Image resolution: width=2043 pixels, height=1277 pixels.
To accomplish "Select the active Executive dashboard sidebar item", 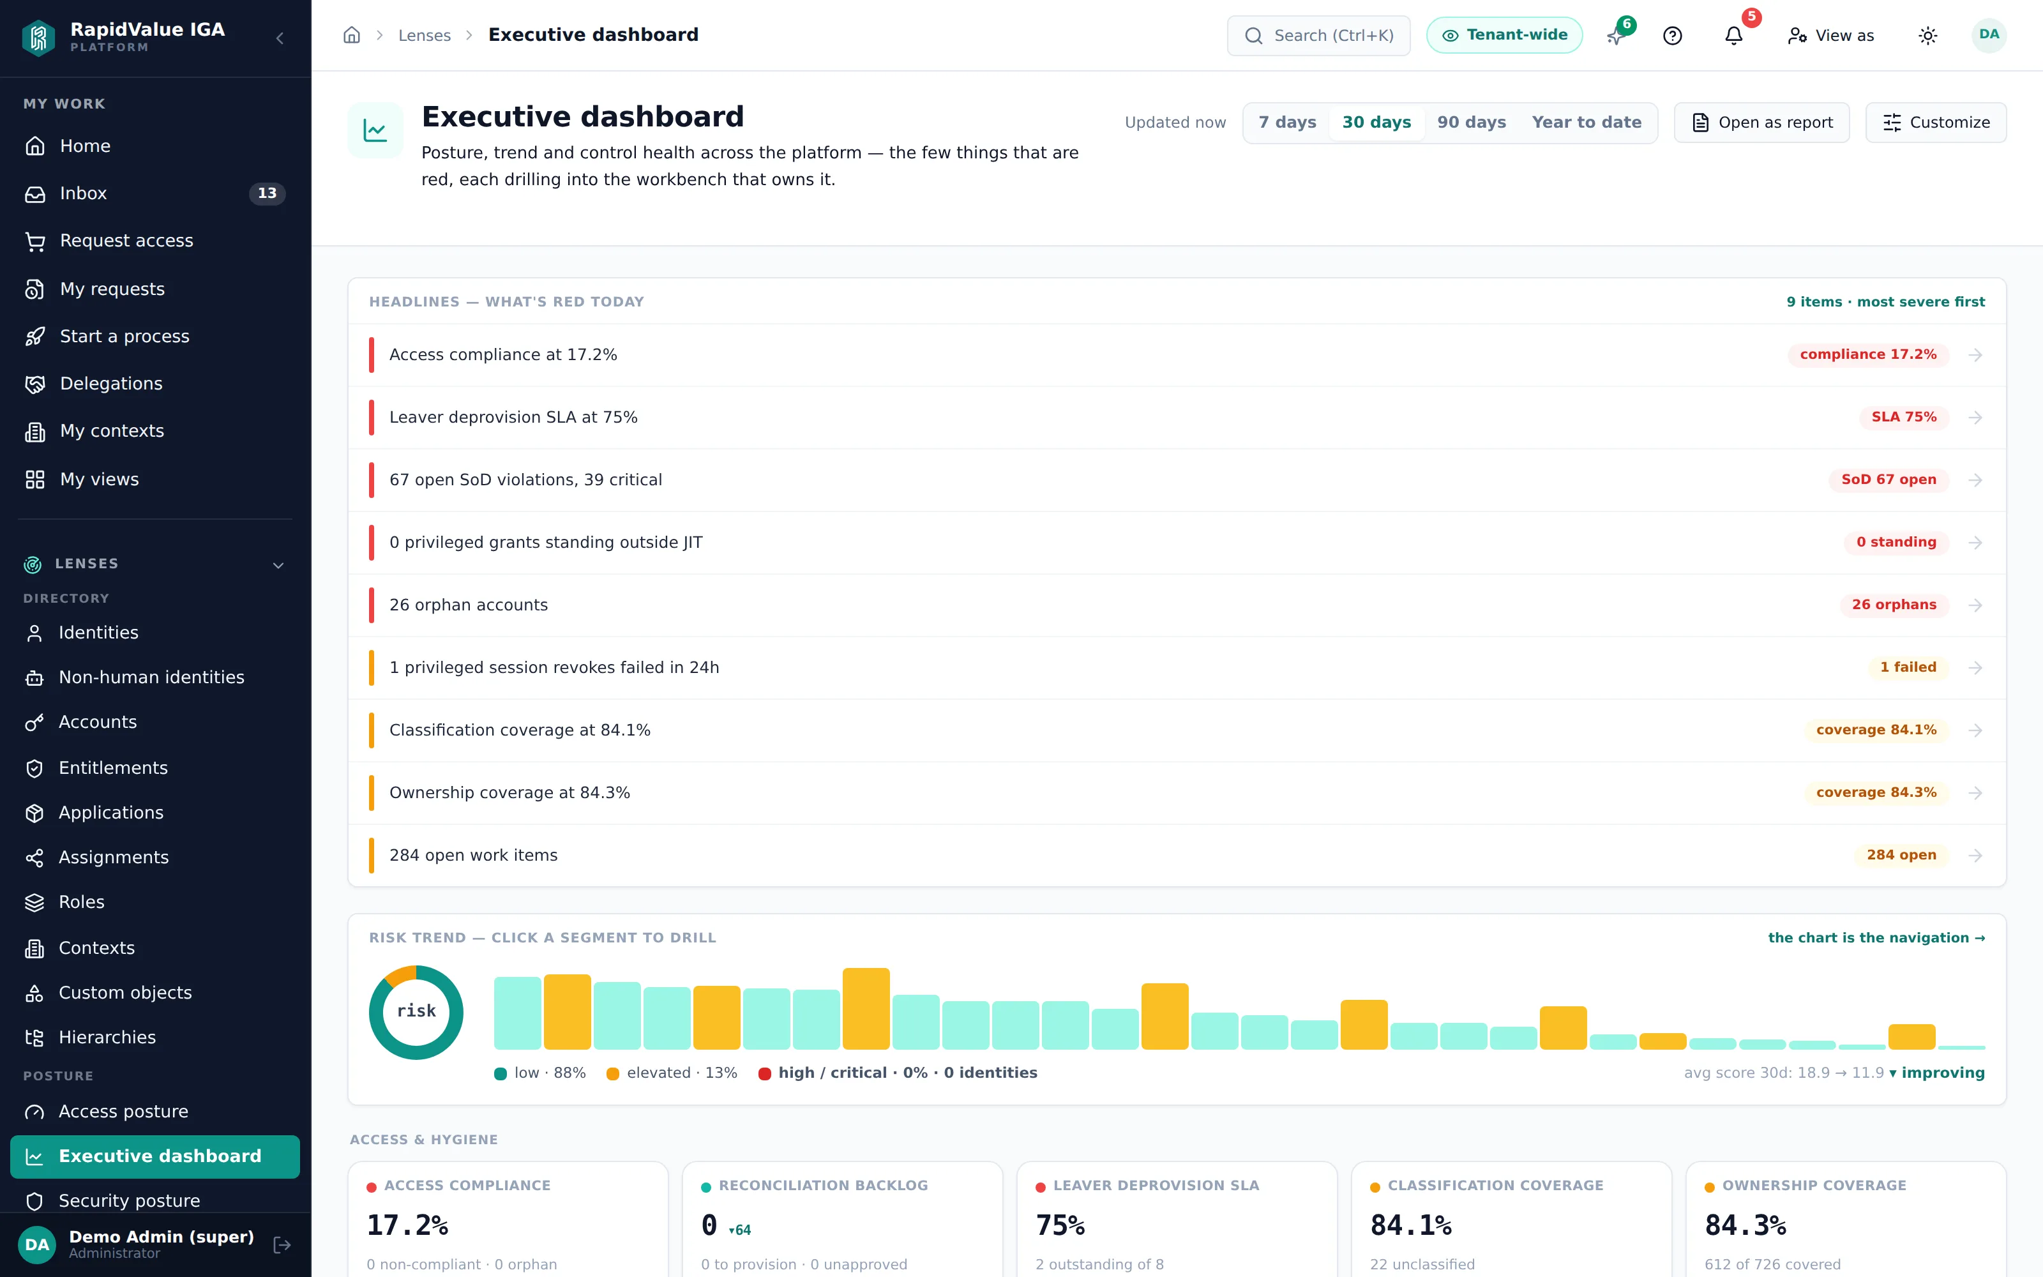I will click(155, 1156).
